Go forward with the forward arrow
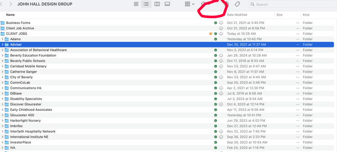337x152 pixels. [x=11, y=4]
